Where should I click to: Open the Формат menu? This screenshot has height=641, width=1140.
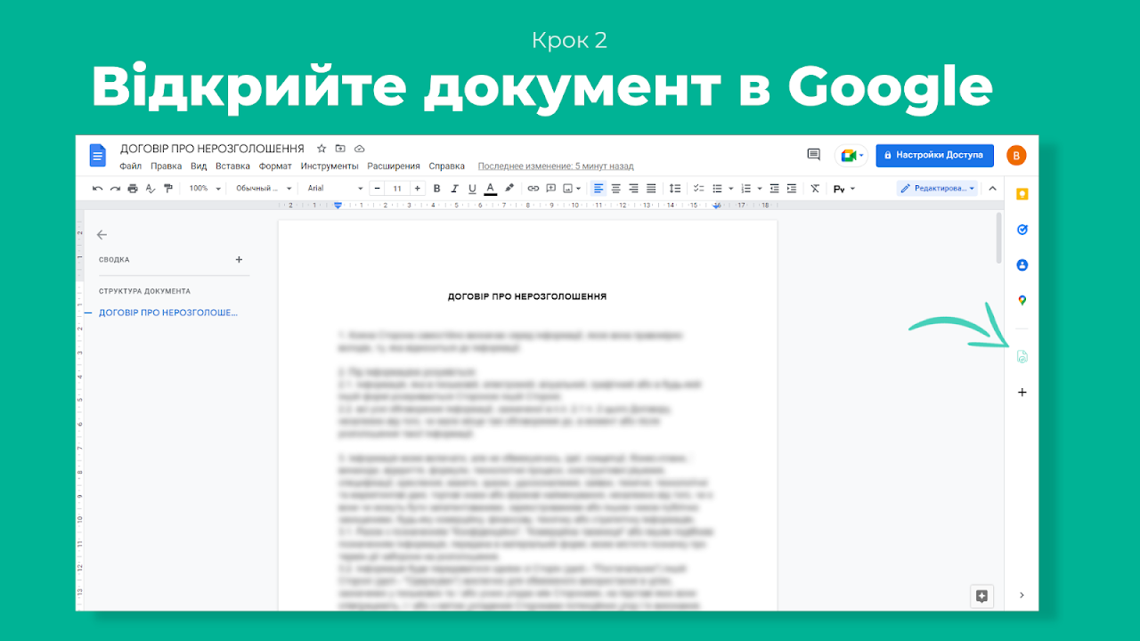tap(275, 166)
